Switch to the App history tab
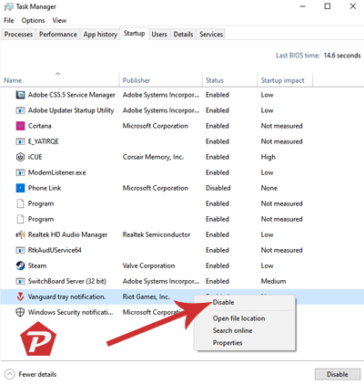Screen dimensions: 364x385 [100, 35]
